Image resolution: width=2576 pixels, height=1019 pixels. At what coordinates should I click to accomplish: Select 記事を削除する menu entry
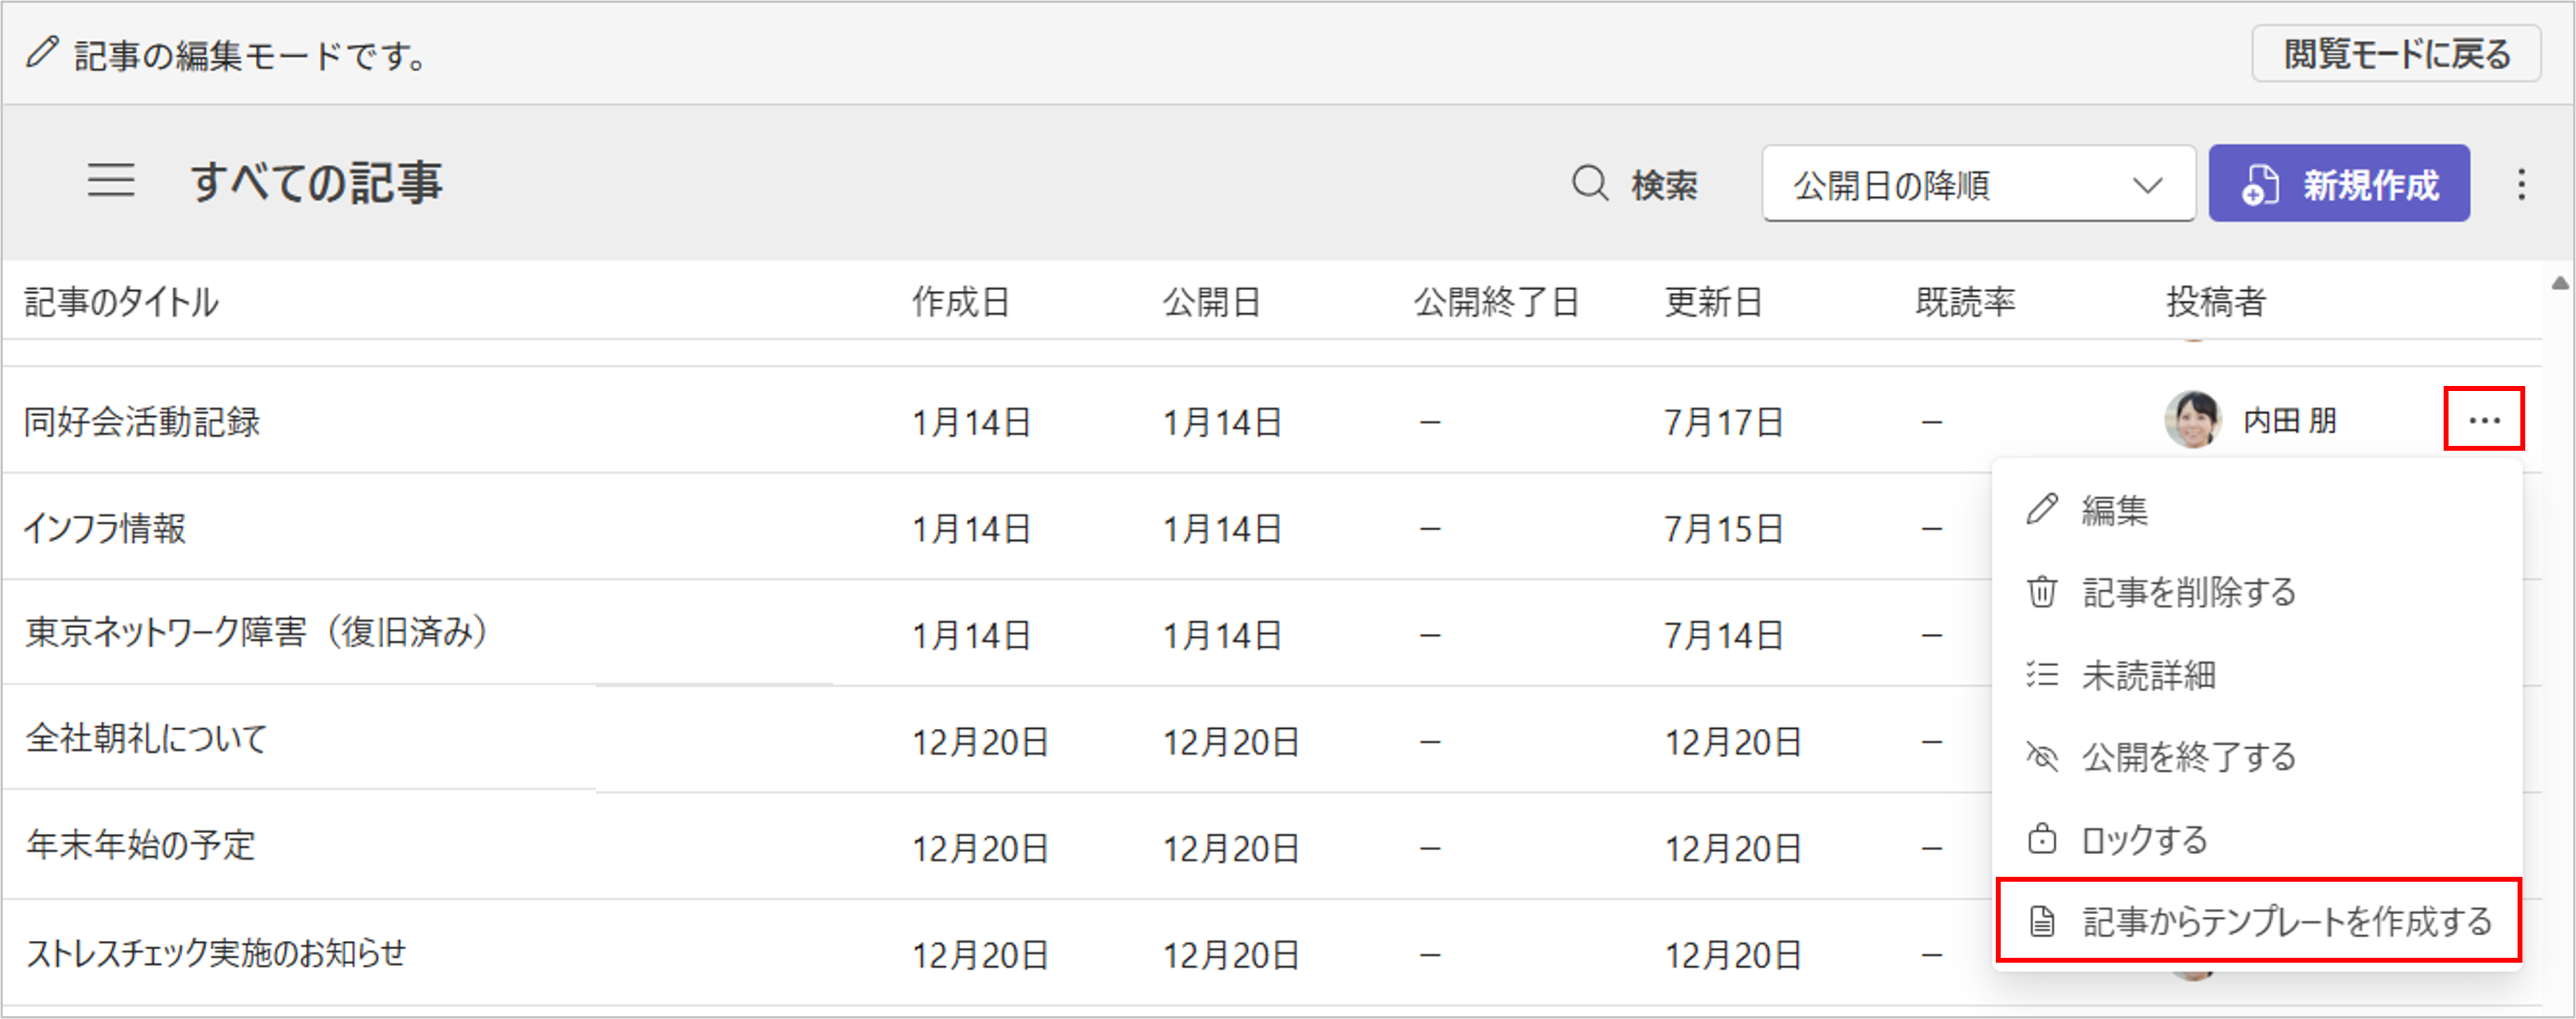tap(2257, 592)
